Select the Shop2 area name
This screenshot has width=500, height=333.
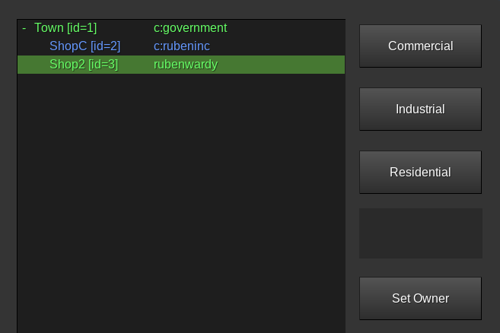click(x=67, y=65)
